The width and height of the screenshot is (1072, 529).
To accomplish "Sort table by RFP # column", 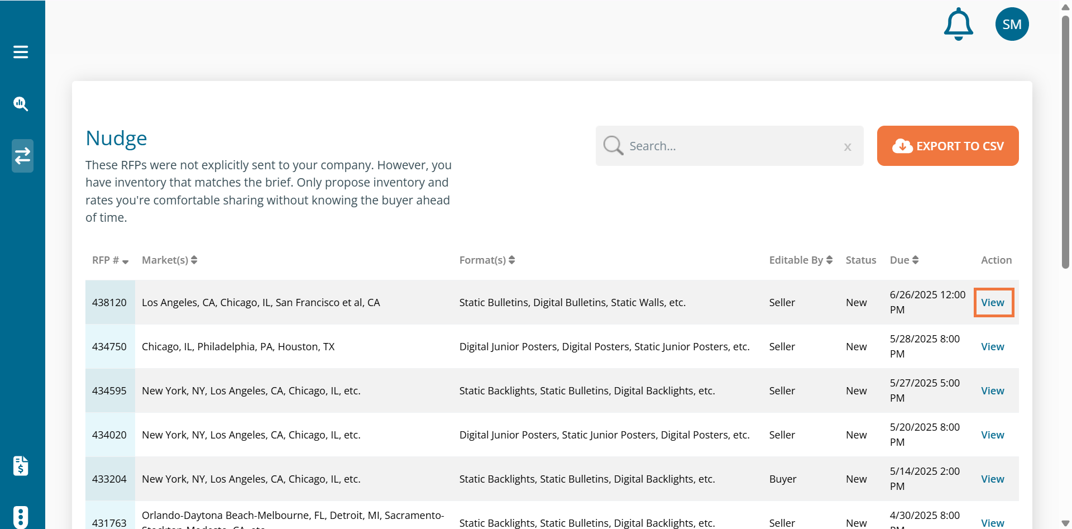I will 110,260.
